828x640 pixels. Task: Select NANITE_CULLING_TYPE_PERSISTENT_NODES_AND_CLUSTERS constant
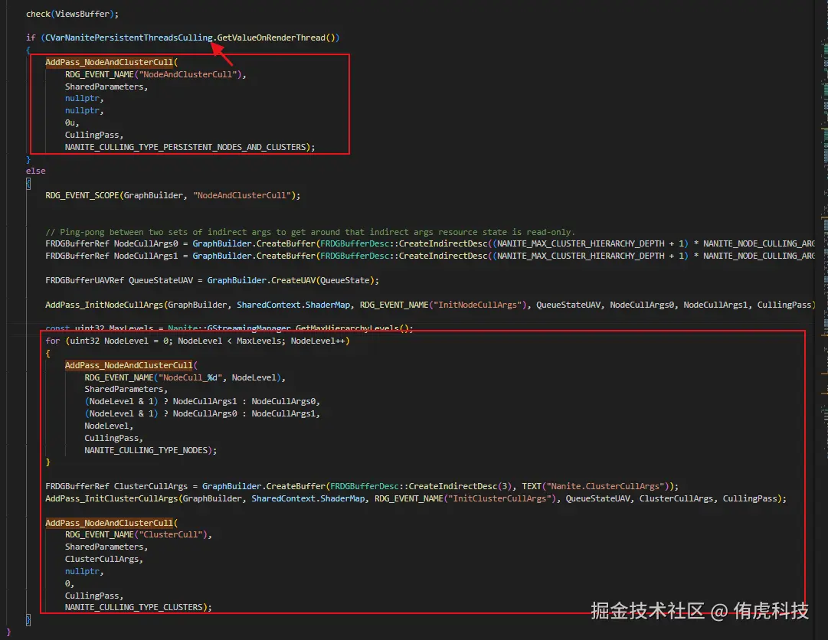185,147
